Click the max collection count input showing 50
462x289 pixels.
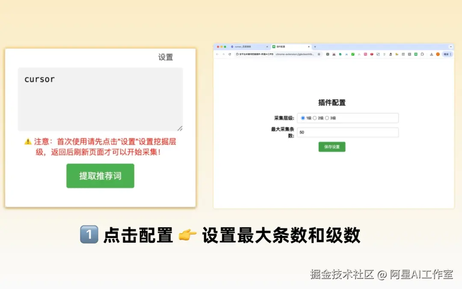[347, 132]
